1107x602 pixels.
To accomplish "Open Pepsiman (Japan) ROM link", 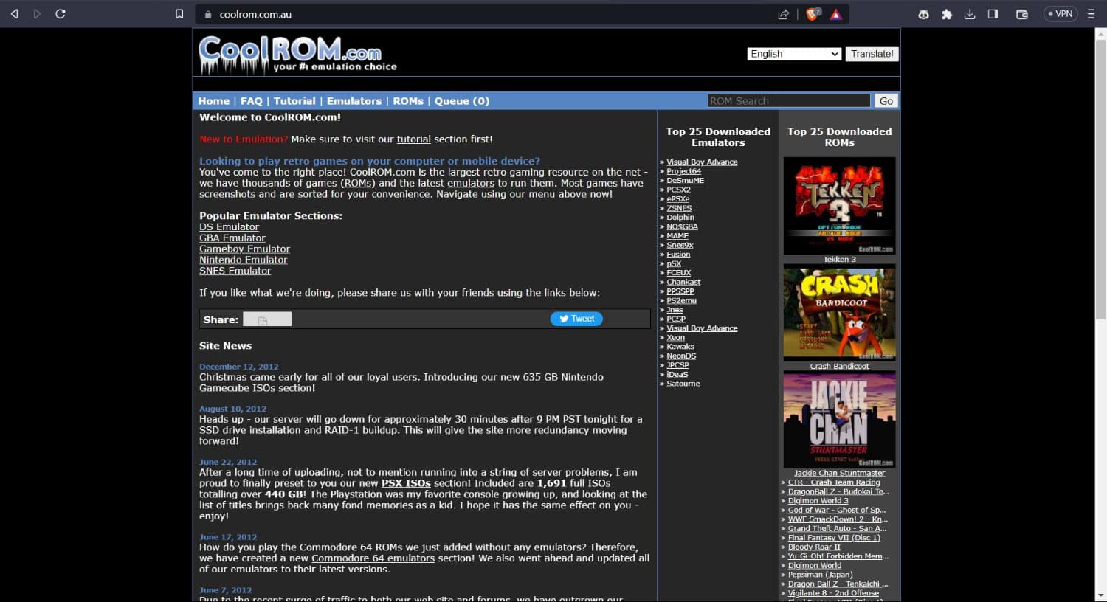I will [x=820, y=575].
